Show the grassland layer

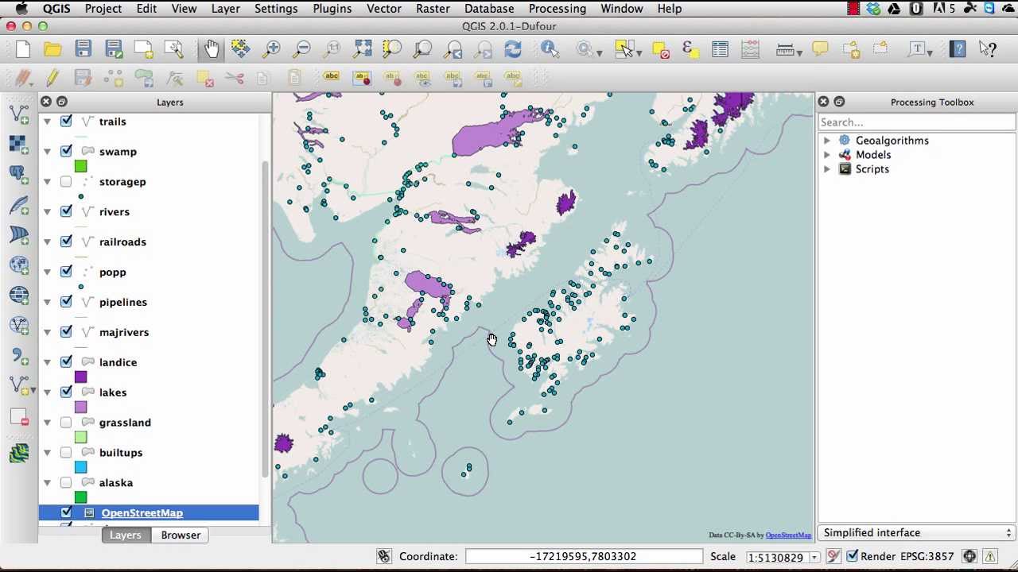click(x=66, y=423)
